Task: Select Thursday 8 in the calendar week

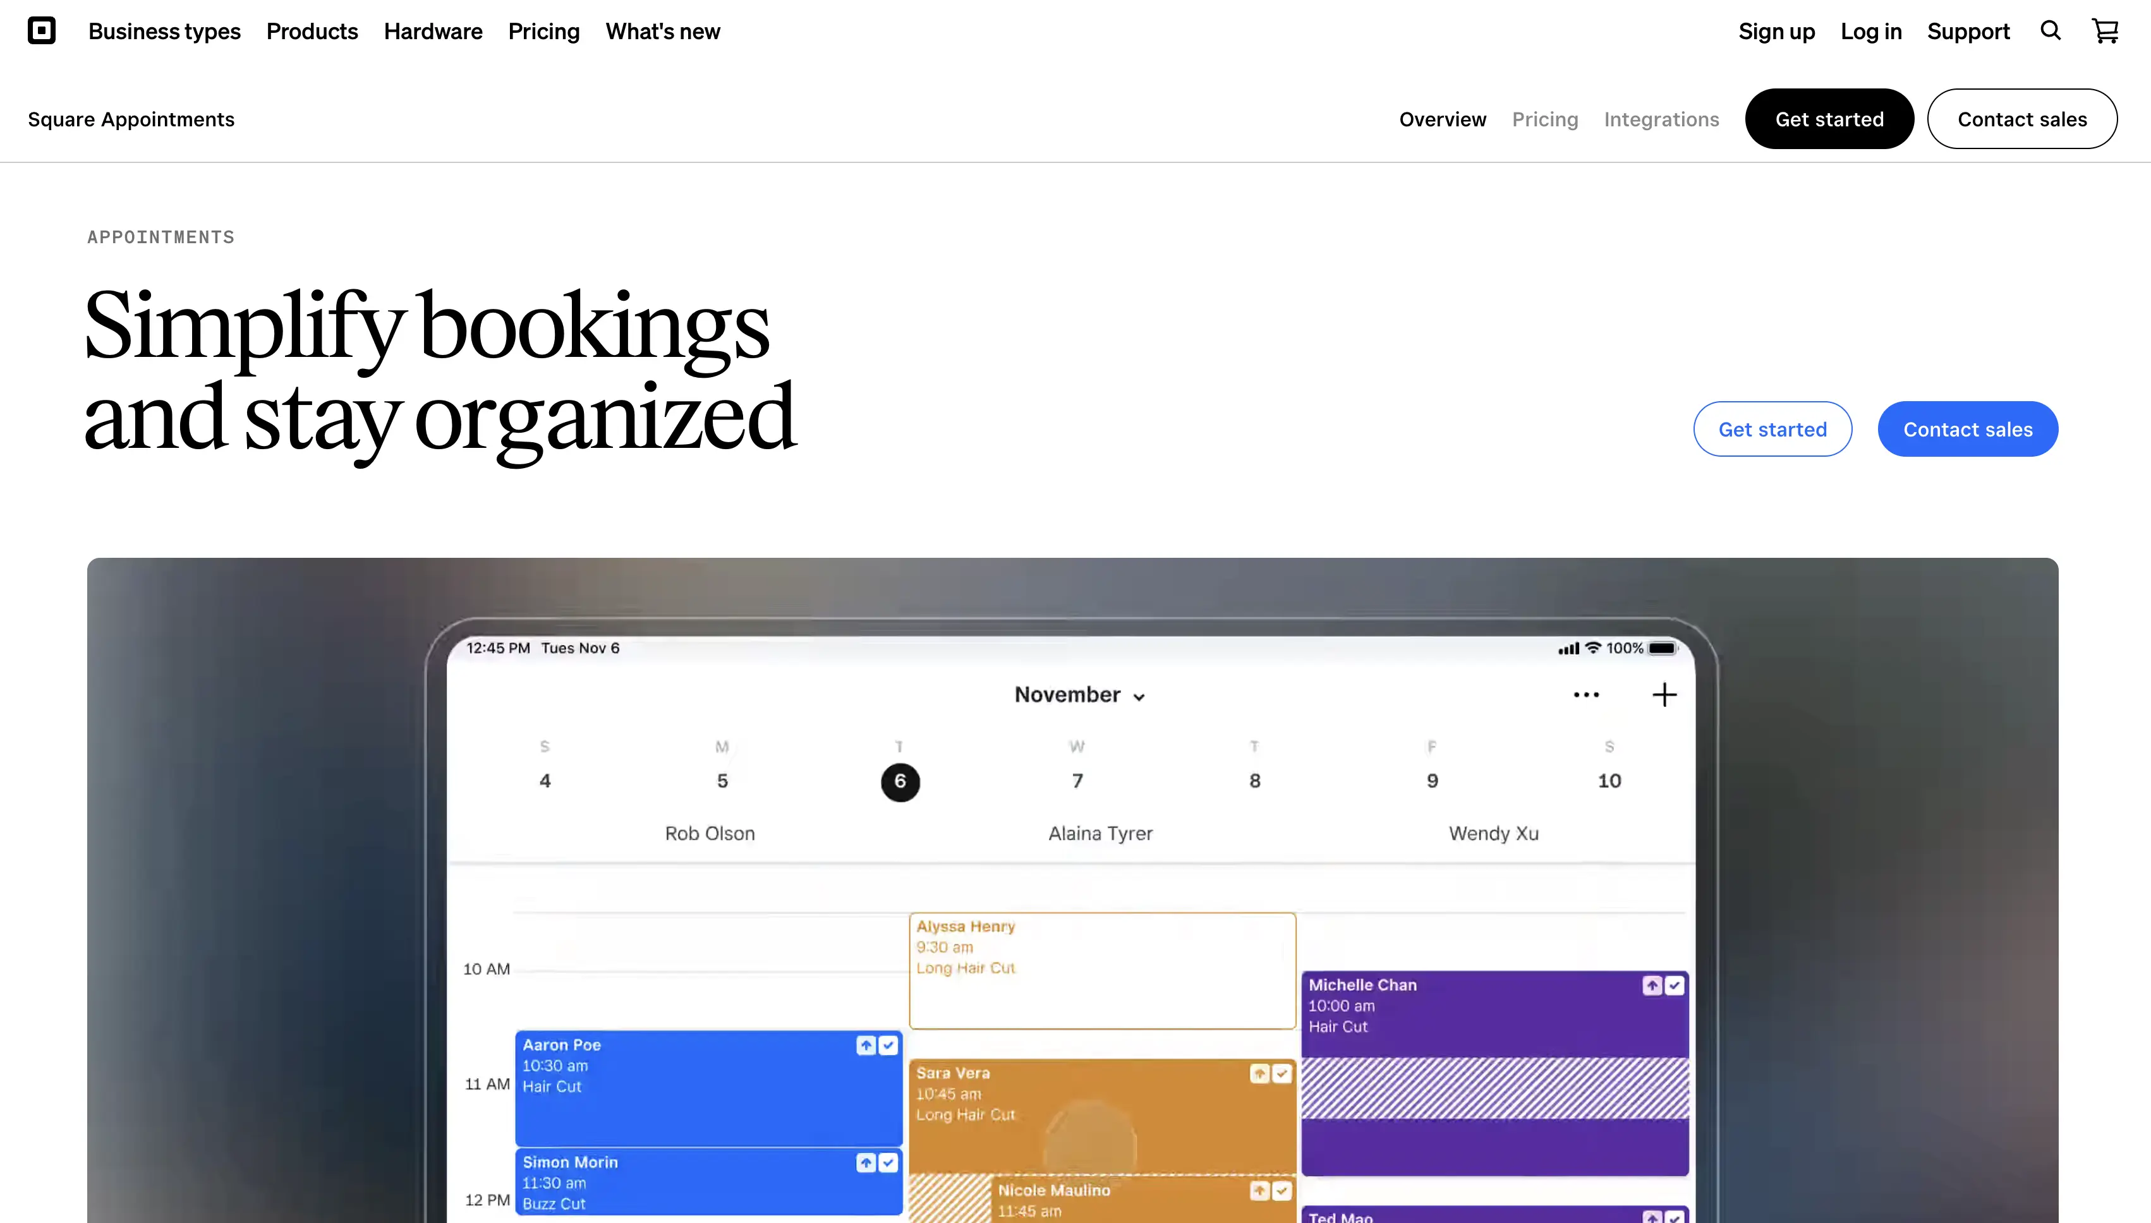Action: tap(1254, 780)
